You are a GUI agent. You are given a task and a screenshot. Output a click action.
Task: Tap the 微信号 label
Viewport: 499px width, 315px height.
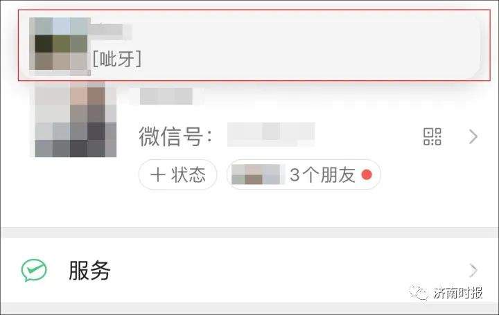pyautogui.click(x=175, y=136)
